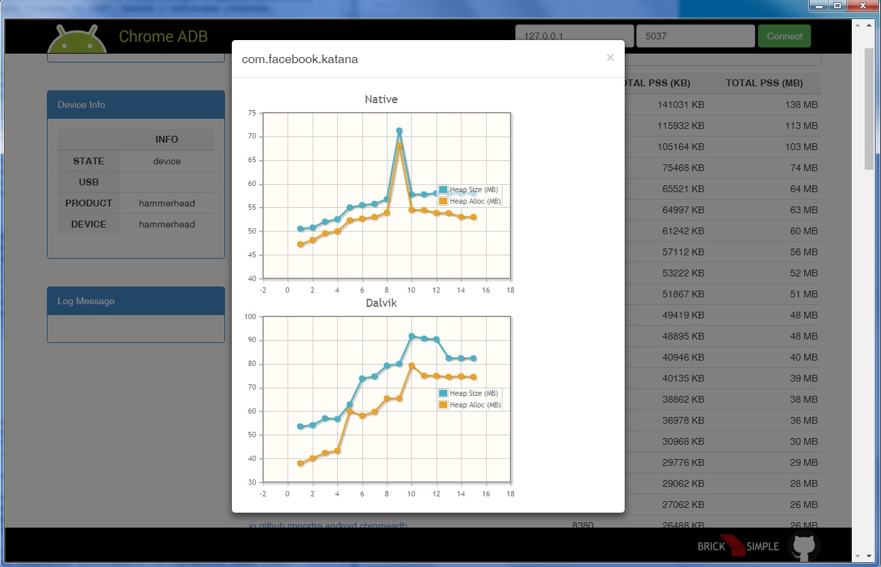Click the BrickSimple logo in footer

click(738, 546)
